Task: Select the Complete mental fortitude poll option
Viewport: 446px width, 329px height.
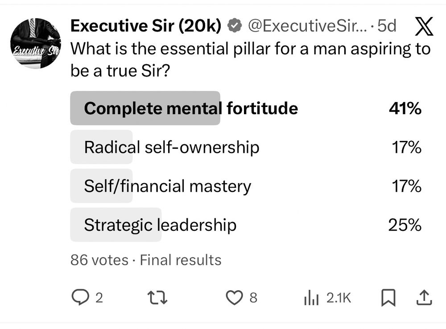Action: coord(191,108)
